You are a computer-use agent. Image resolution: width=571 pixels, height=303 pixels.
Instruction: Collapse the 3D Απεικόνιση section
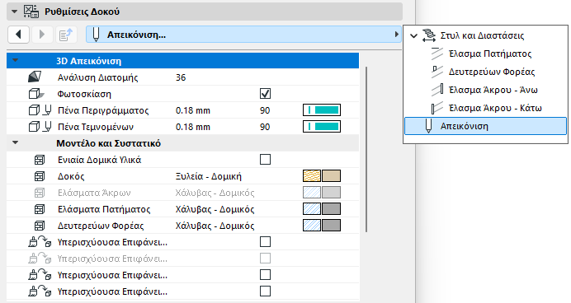coord(16,60)
